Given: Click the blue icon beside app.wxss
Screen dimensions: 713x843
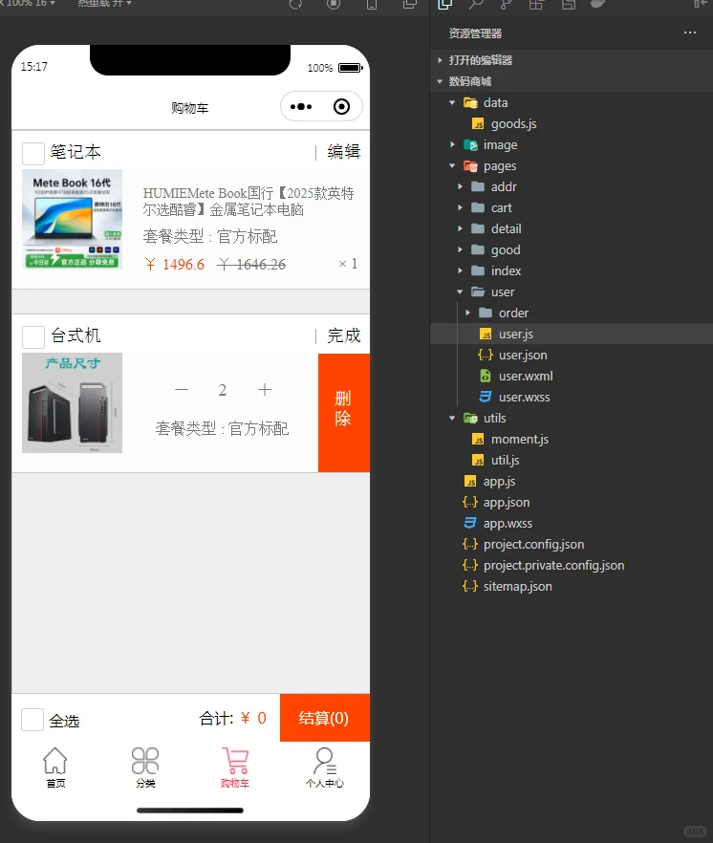Looking at the screenshot, I should point(470,523).
